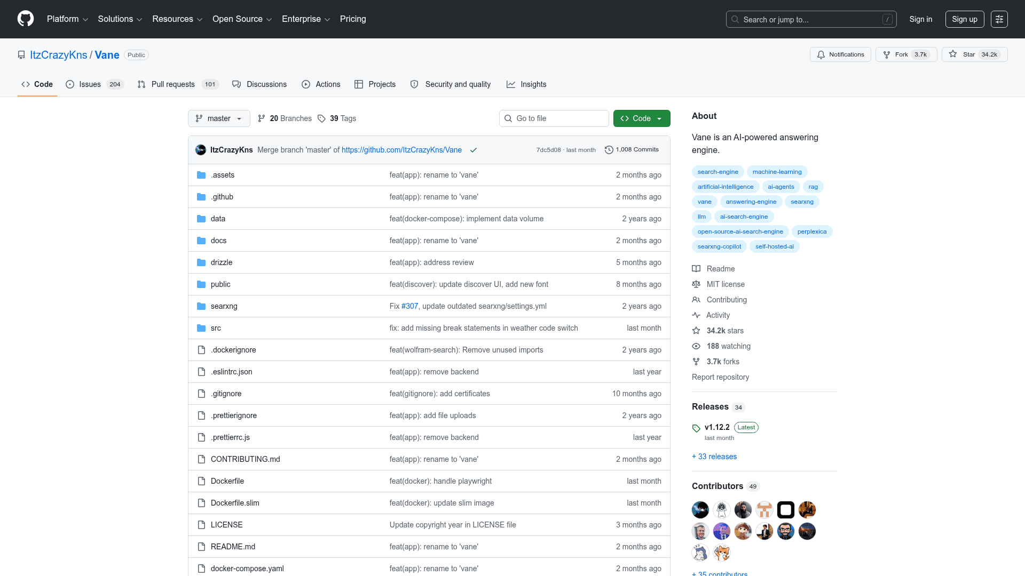Viewport: 1025px width, 576px height.
Task: Open ItzCrazyKns avatar in commit bar
Action: click(201, 150)
